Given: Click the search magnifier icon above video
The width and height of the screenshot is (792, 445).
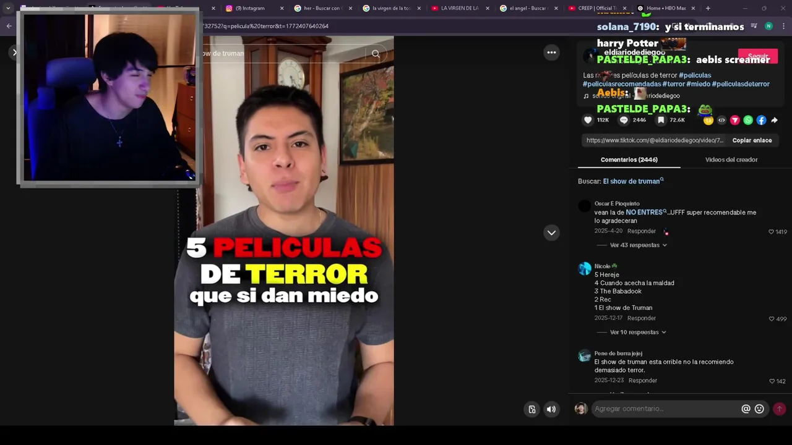Looking at the screenshot, I should [376, 54].
